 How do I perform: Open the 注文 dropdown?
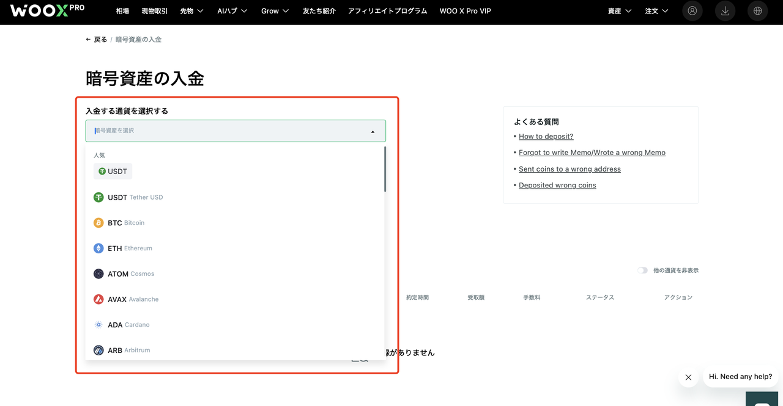click(x=656, y=11)
